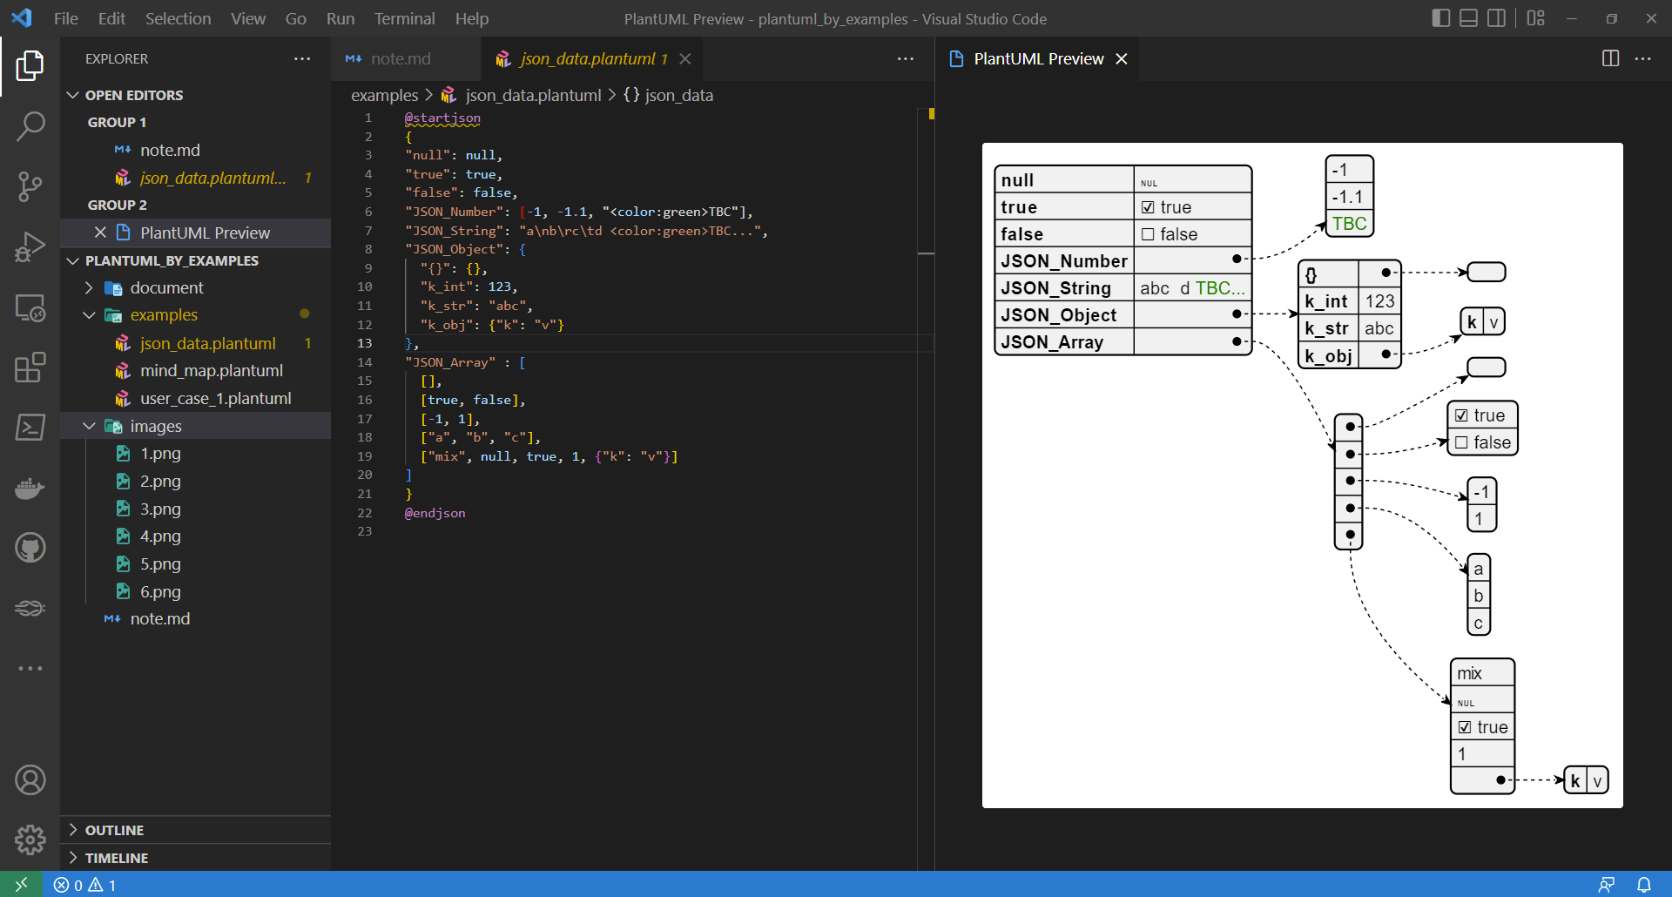
Task: Click the editor overview ruler scrollbar
Action: [927, 488]
